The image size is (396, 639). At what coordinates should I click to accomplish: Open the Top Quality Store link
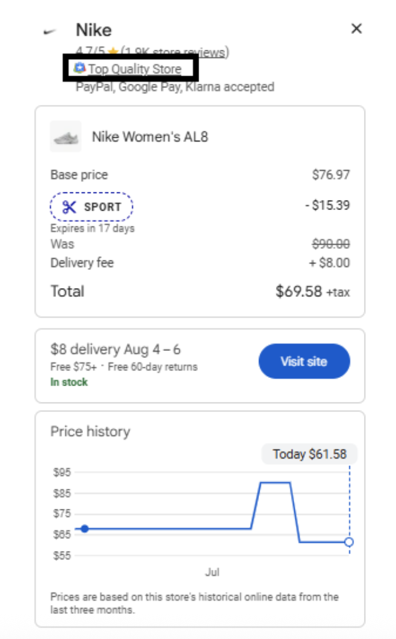pos(135,69)
